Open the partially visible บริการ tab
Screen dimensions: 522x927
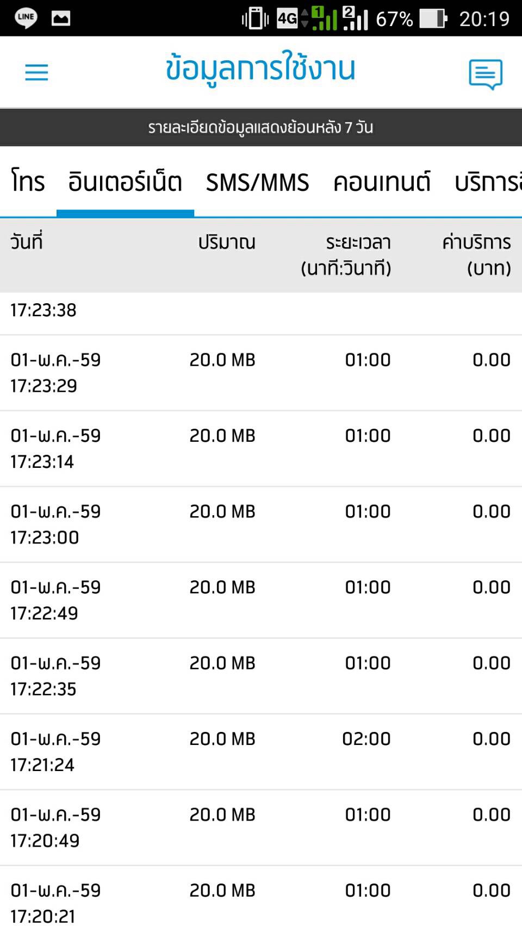point(488,181)
